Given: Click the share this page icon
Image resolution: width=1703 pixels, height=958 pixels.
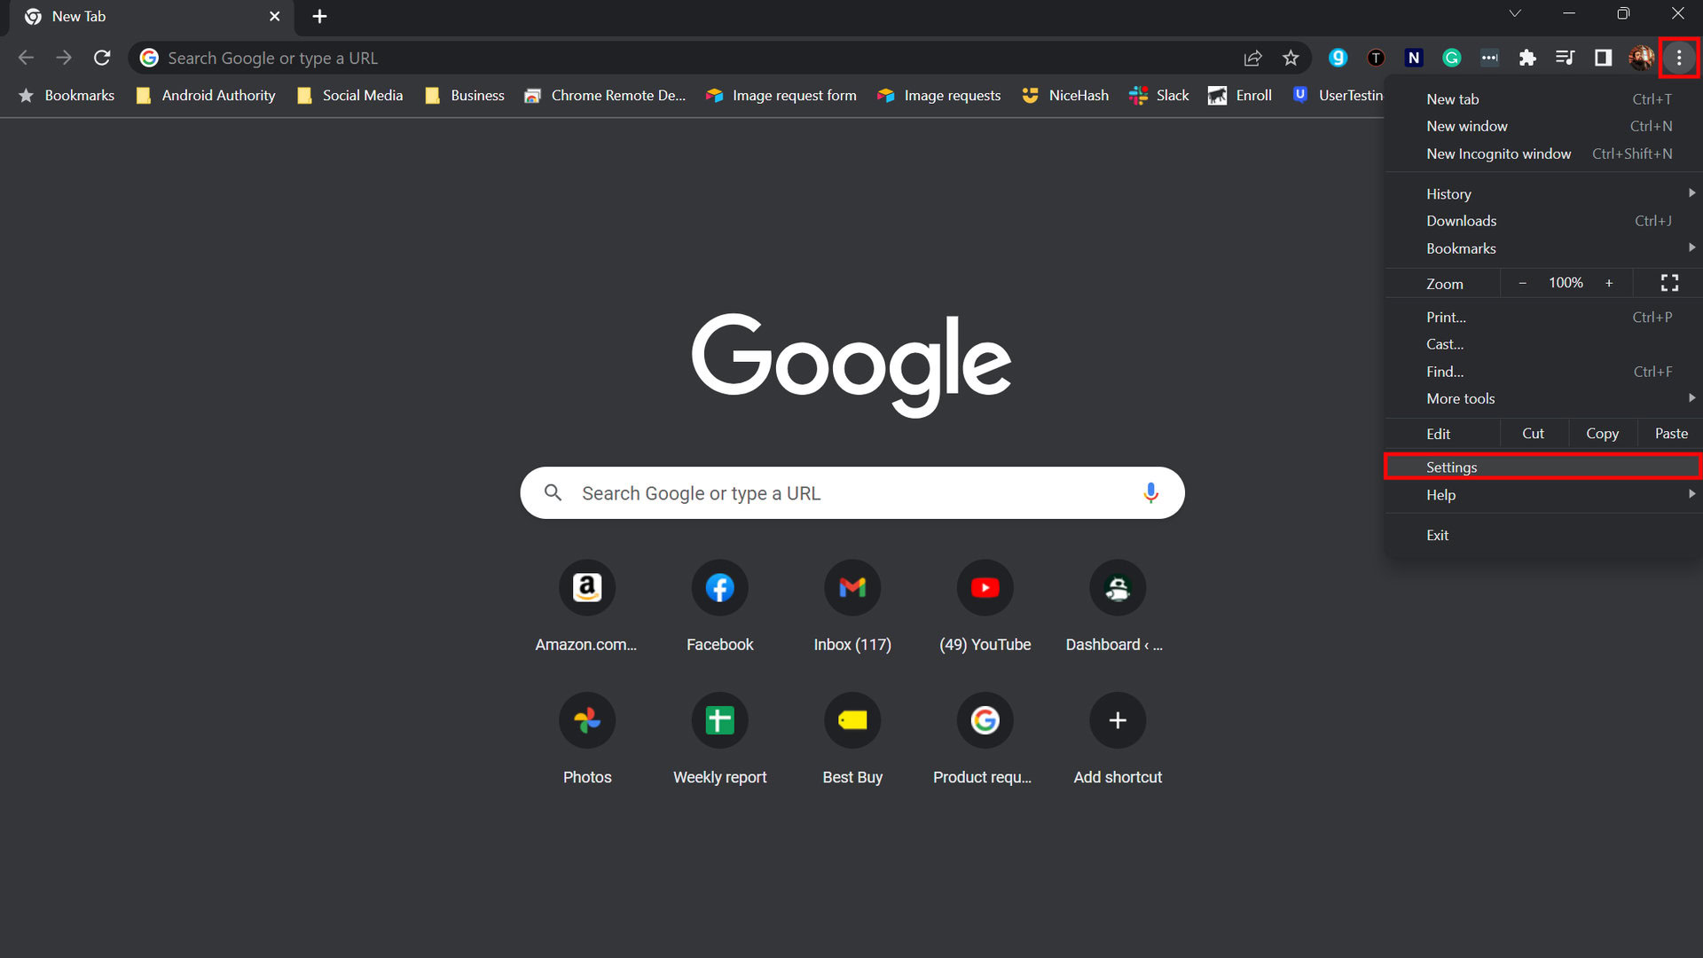Looking at the screenshot, I should [1252, 58].
